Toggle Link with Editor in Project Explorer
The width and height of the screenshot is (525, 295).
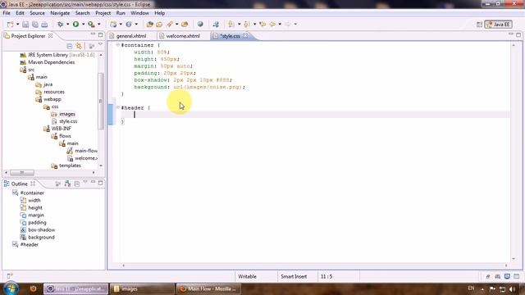tap(79, 46)
